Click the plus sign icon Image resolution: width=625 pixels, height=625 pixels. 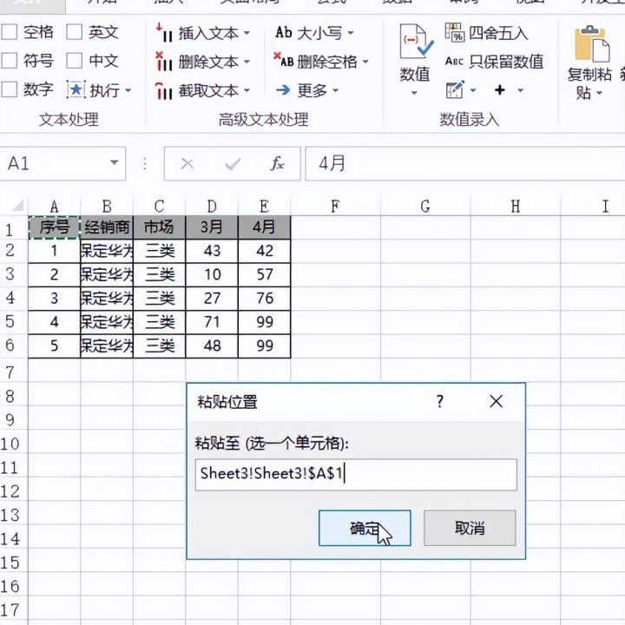[x=500, y=90]
